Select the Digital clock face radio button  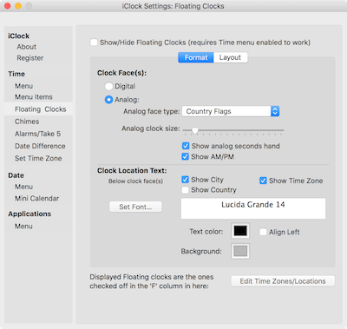[108, 86]
